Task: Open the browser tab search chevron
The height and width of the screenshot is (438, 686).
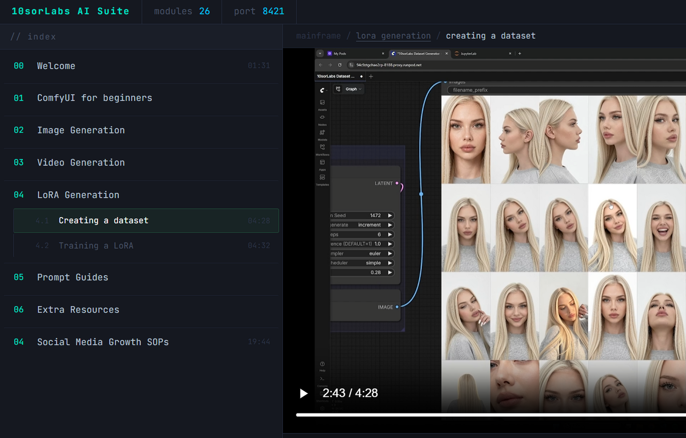Action: pyautogui.click(x=320, y=53)
